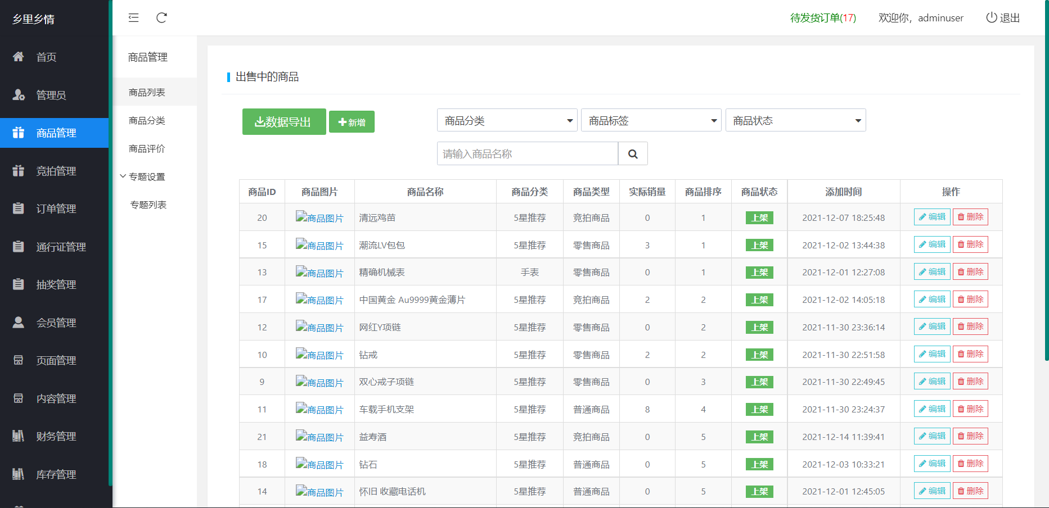Open product image of 清远鸡苗
This screenshot has width=1049, height=508.
[x=319, y=217]
